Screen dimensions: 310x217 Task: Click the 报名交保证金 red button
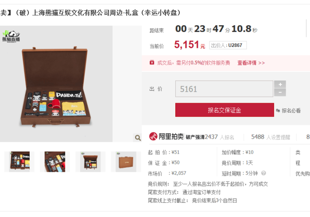(x=225, y=110)
